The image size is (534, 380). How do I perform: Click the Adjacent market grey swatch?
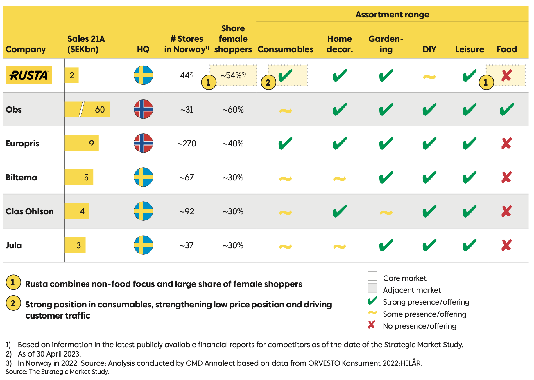(x=372, y=288)
